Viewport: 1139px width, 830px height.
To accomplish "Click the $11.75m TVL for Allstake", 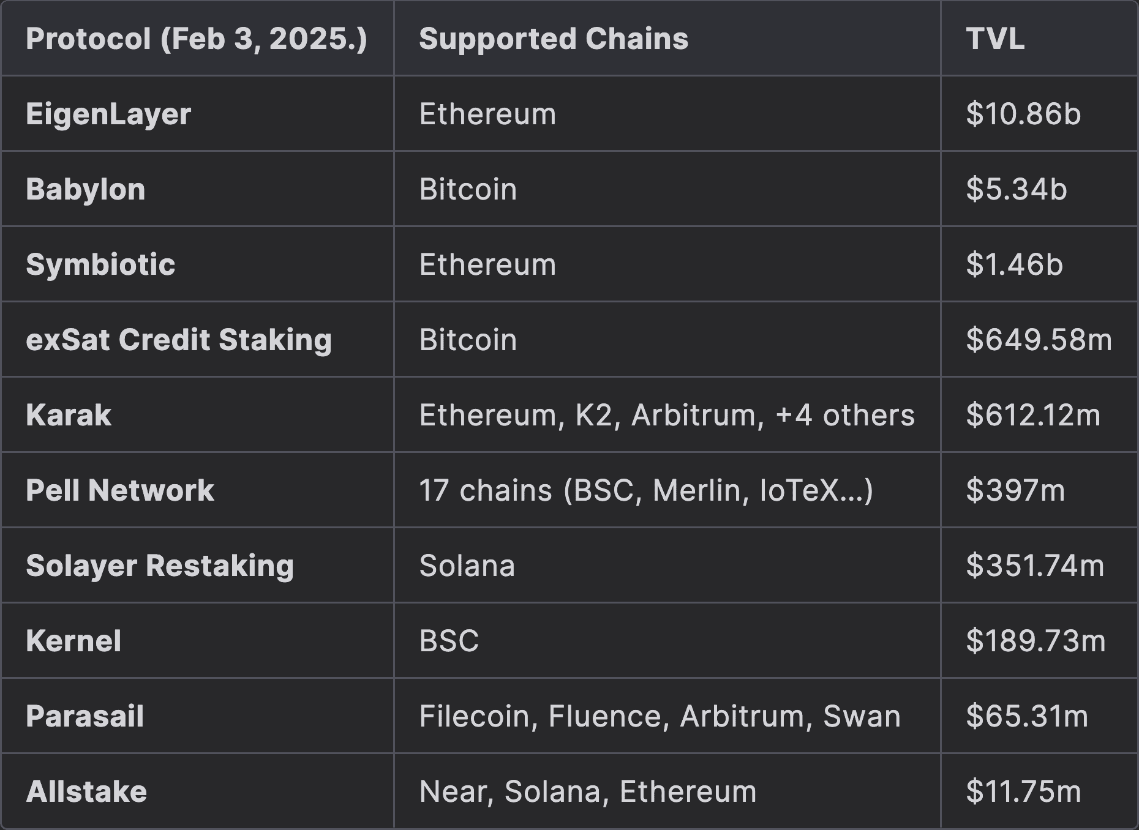I will tap(1023, 792).
